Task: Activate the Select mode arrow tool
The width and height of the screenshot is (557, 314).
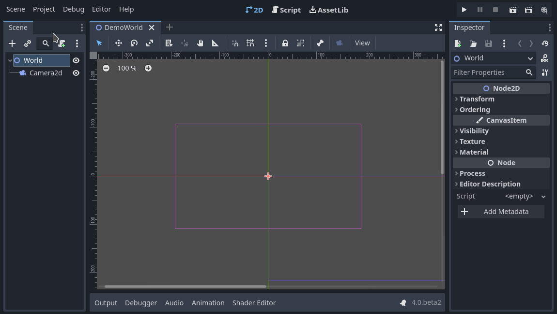Action: 99,43
